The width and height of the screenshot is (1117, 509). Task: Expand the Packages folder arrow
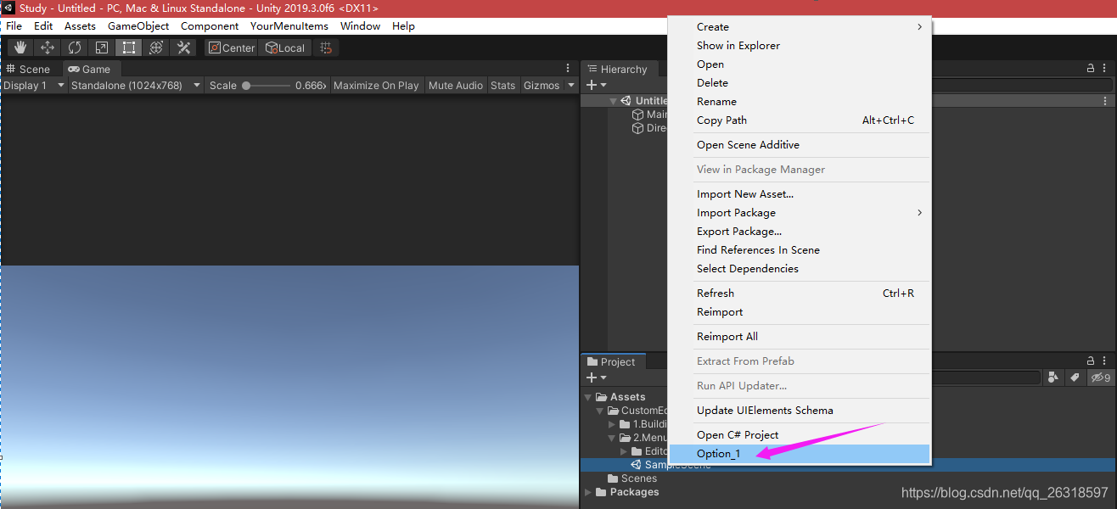(x=588, y=492)
